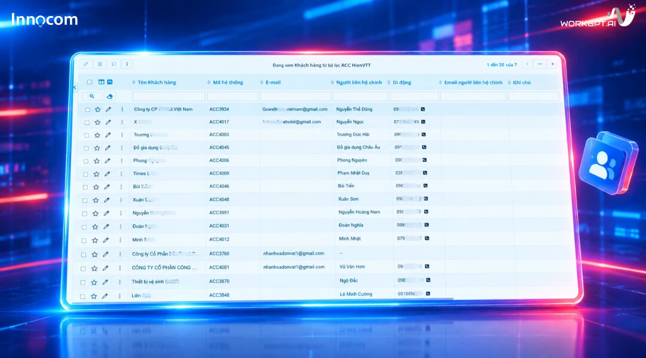This screenshot has width=646, height=358.
Task: Open row actions dots for ACC4003
Action: 121,135
